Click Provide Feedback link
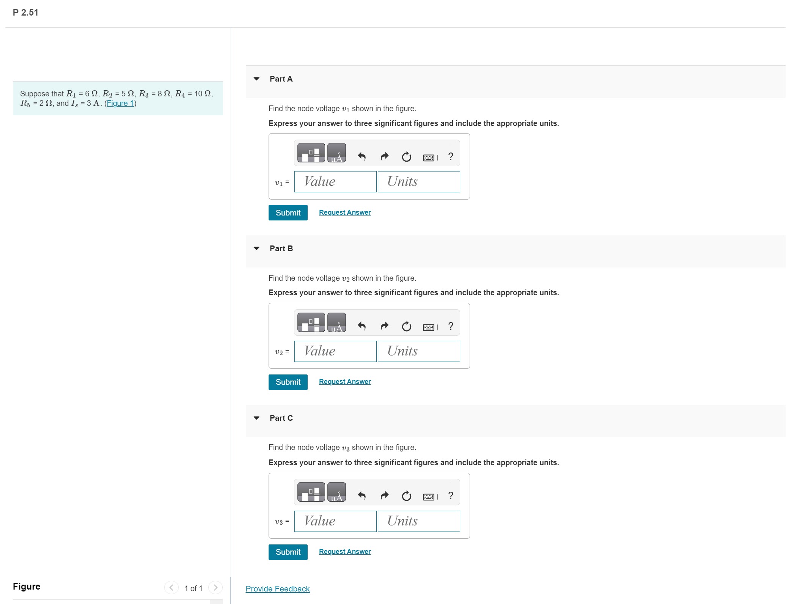 click(x=277, y=589)
